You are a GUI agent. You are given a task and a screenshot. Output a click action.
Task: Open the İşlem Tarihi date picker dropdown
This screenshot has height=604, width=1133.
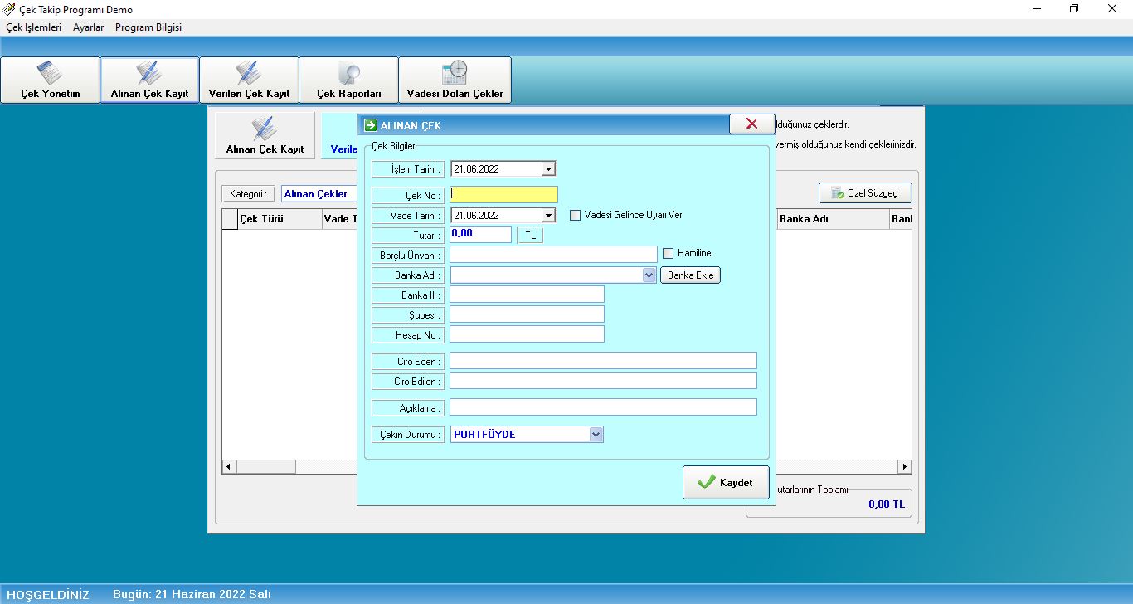(547, 169)
